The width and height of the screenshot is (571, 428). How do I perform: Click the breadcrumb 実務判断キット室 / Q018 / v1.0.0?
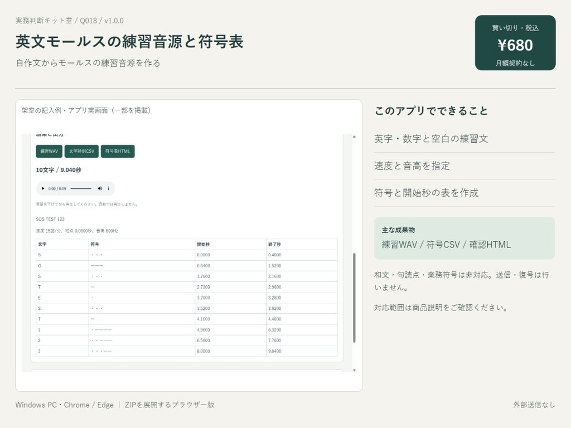click(70, 21)
